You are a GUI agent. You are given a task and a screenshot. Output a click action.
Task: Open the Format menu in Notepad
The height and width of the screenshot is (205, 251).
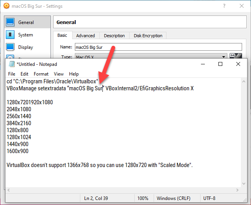tap(41, 74)
